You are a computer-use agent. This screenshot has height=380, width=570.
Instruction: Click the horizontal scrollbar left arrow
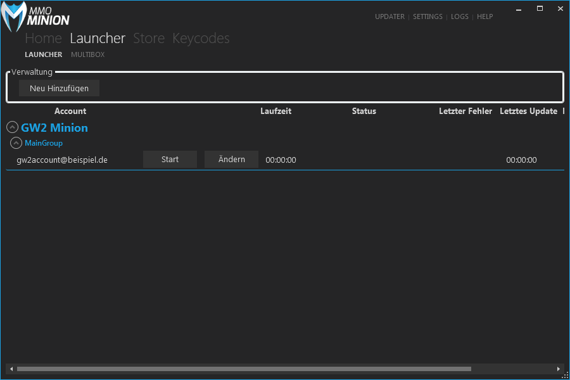tap(11, 369)
